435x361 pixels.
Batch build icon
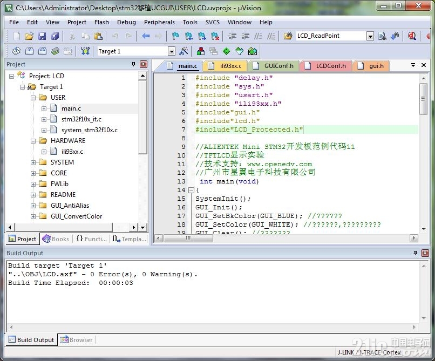click(x=55, y=51)
